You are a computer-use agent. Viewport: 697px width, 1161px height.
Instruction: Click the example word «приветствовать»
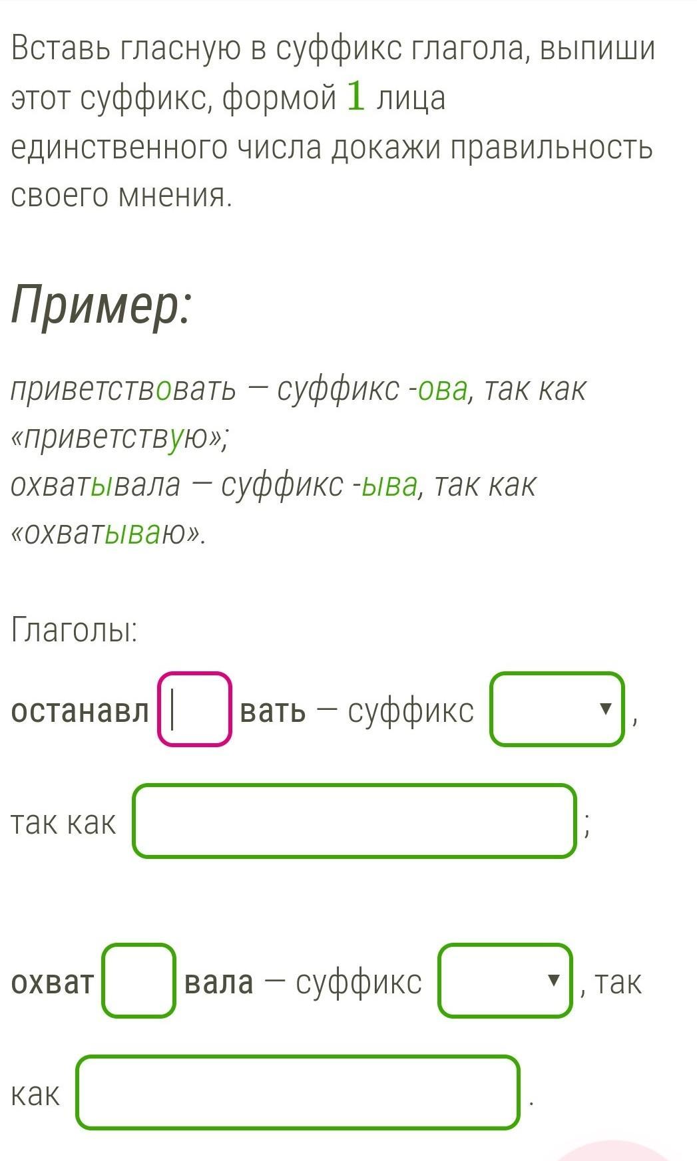(123, 390)
